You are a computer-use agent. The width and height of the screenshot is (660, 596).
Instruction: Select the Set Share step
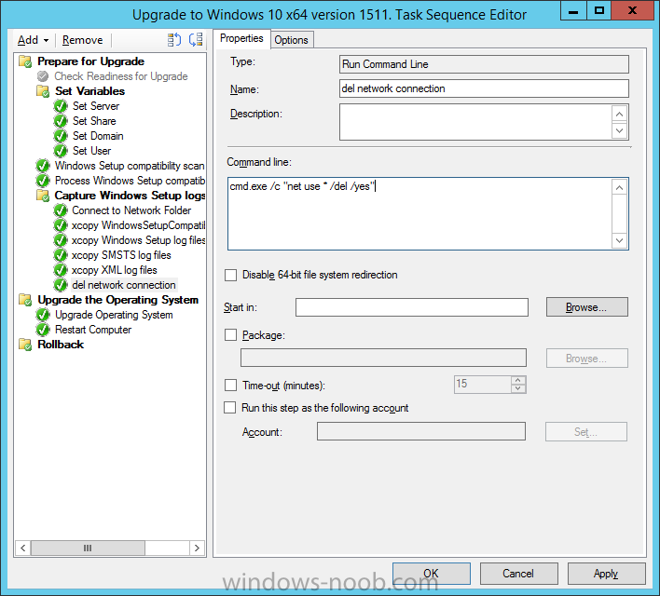[94, 121]
